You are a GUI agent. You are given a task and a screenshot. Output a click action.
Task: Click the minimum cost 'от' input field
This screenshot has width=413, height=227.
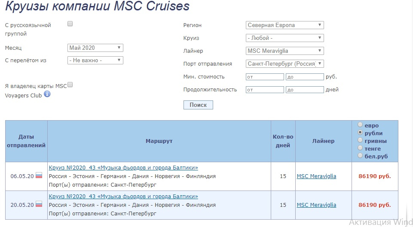[x=265, y=77]
